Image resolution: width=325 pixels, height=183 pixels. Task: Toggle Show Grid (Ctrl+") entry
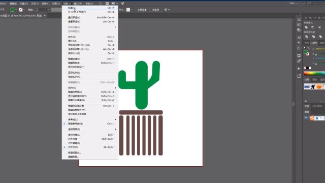pos(90,135)
